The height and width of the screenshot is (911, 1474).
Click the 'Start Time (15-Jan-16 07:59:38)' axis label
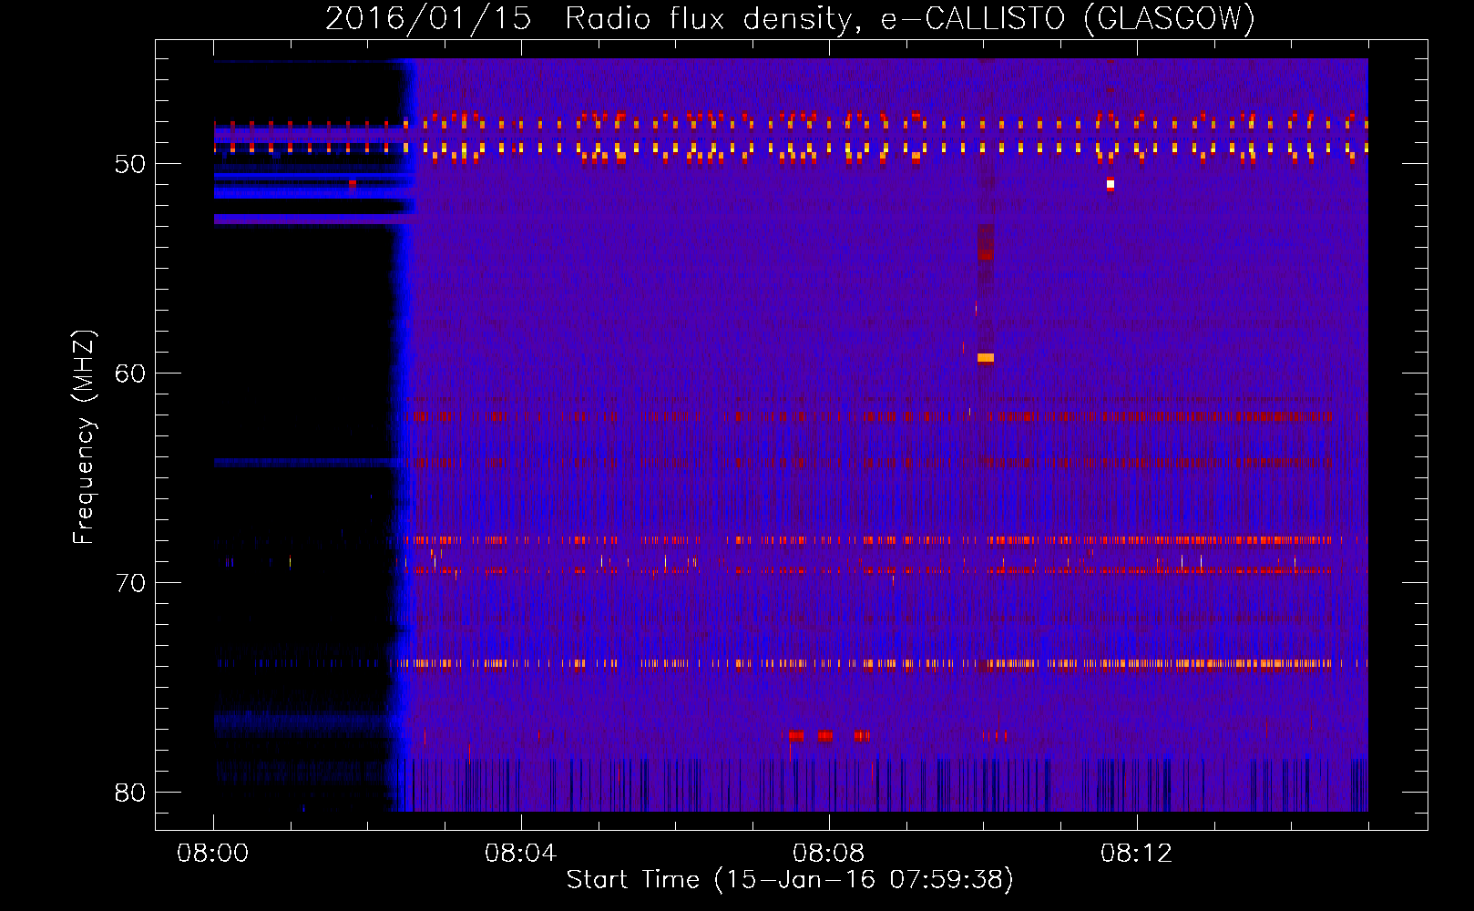click(790, 880)
